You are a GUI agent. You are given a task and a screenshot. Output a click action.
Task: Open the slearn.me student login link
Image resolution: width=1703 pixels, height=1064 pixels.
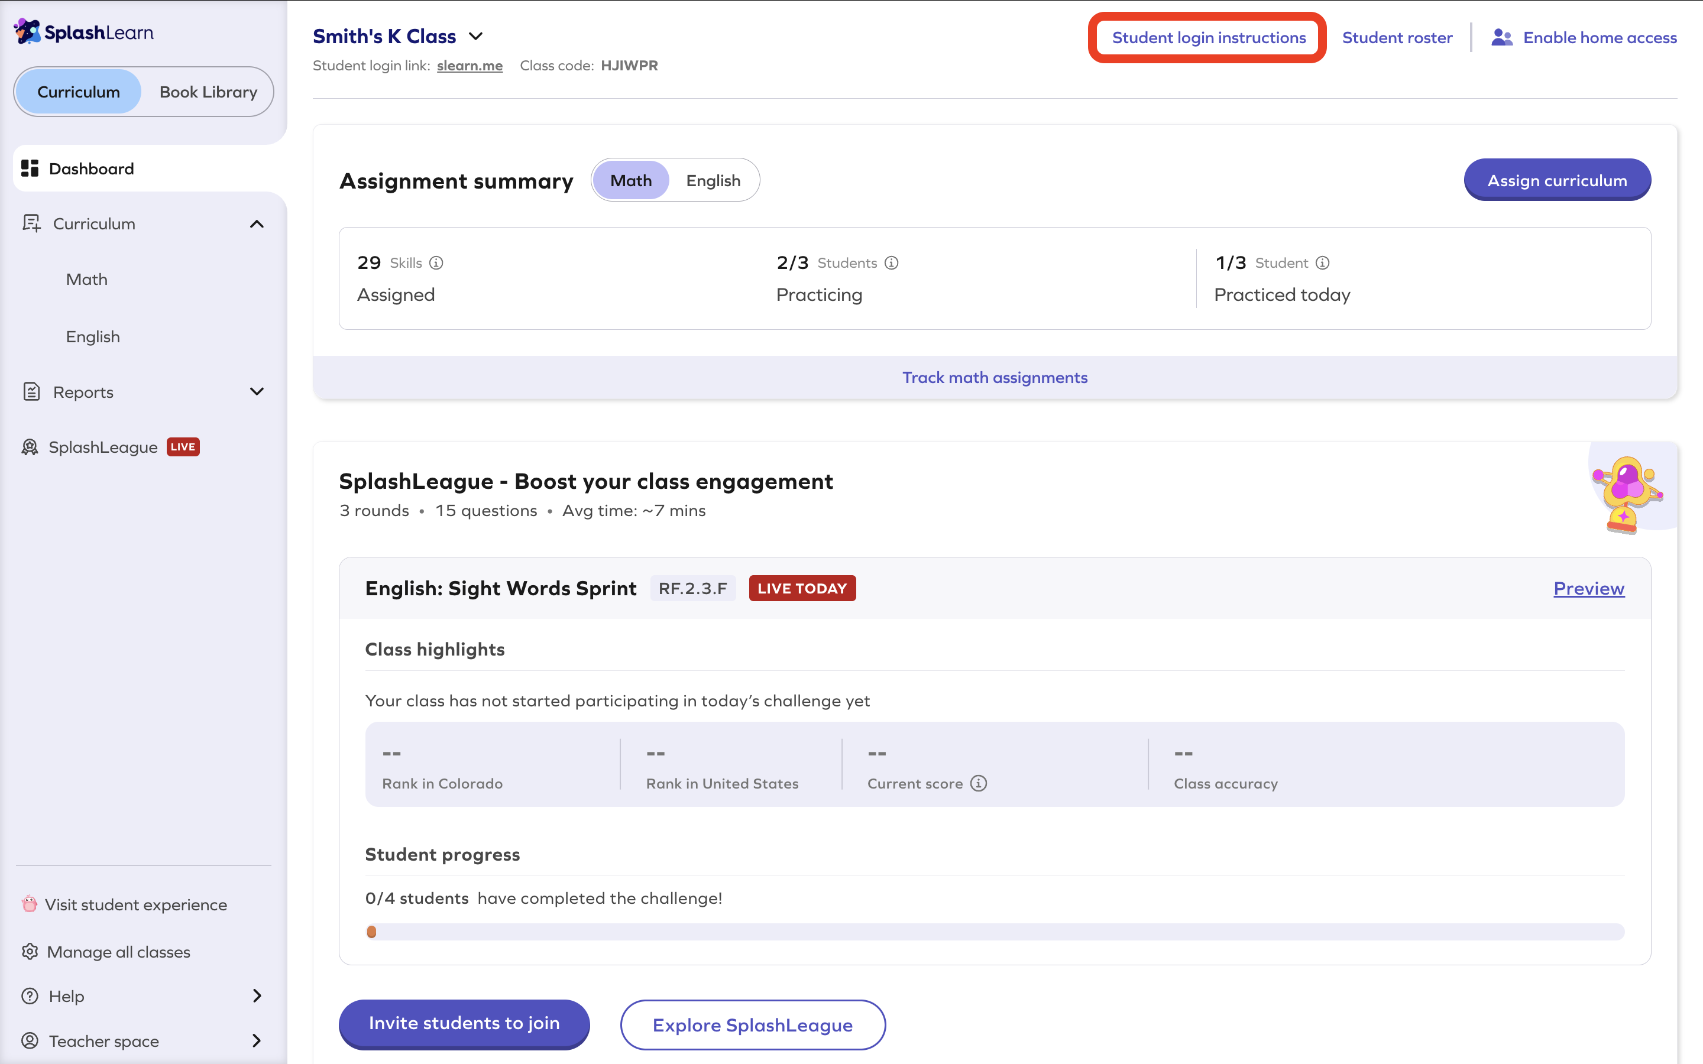click(470, 66)
